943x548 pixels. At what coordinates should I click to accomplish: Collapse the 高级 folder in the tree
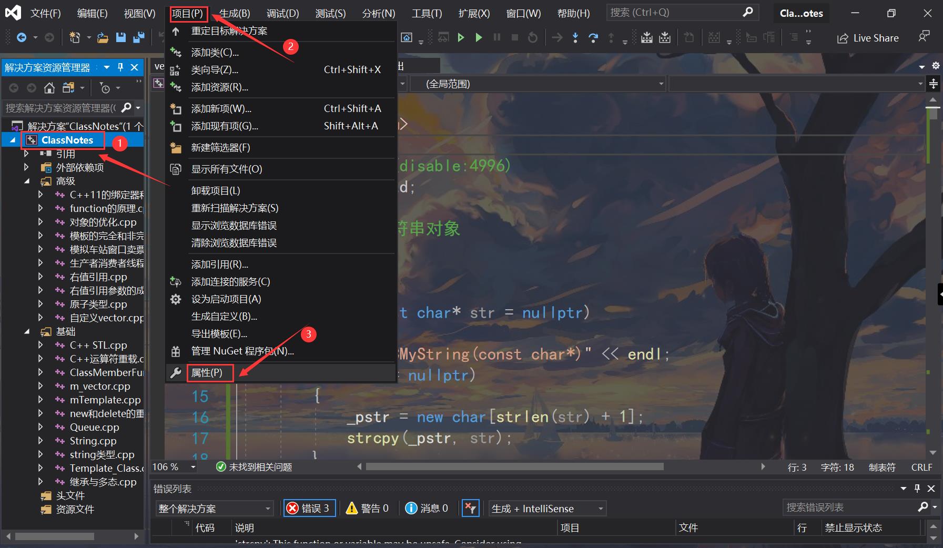click(x=27, y=181)
